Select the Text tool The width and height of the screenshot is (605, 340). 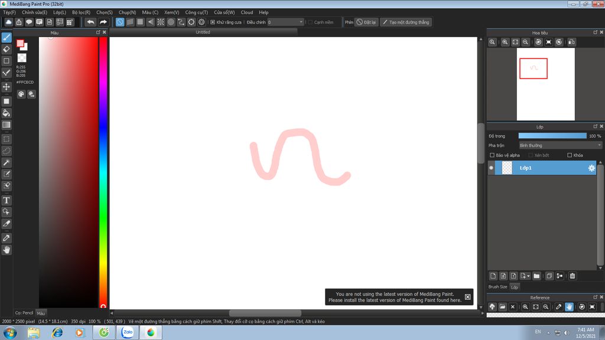tap(6, 200)
